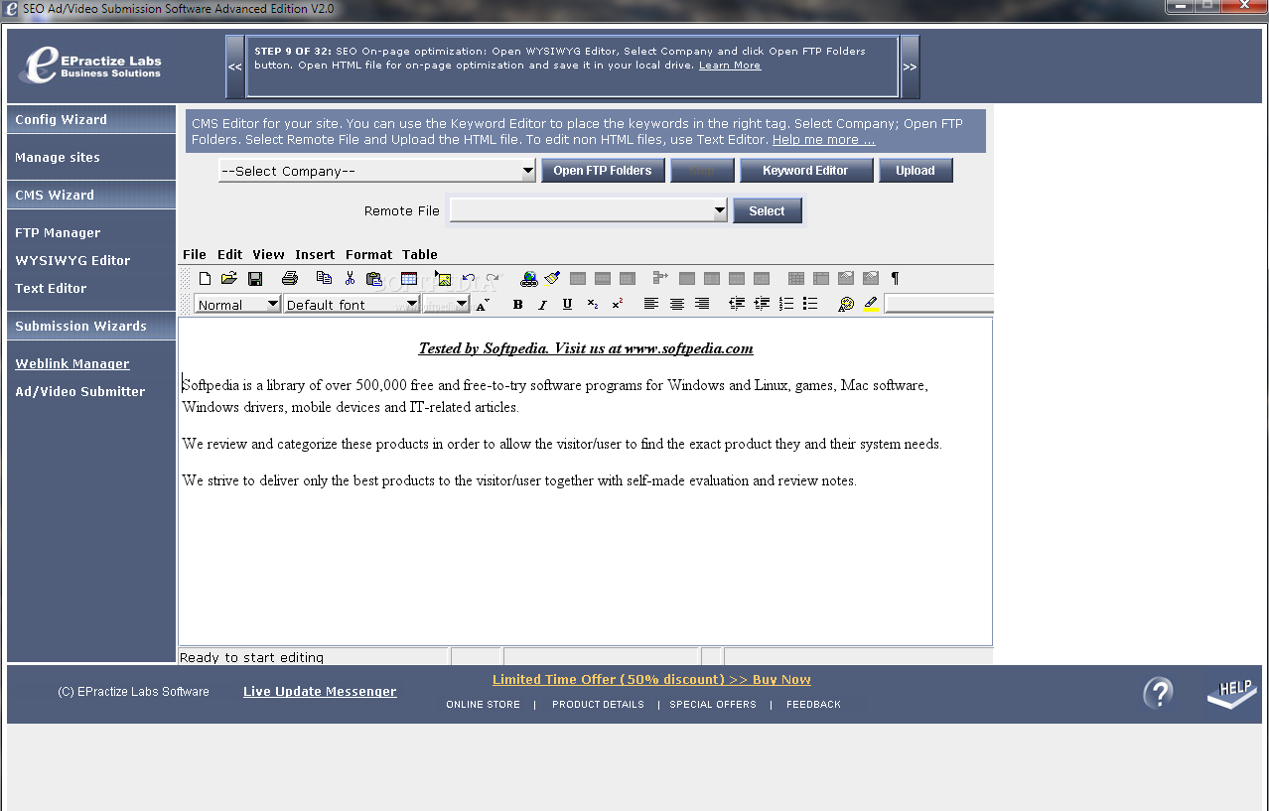Open the Normal paragraph style dropdown
Image resolution: width=1269 pixels, height=811 pixels.
click(237, 305)
